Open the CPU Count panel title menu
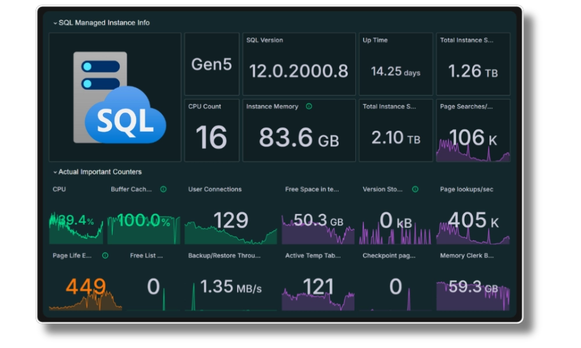The height and width of the screenshot is (348, 581). 205,107
